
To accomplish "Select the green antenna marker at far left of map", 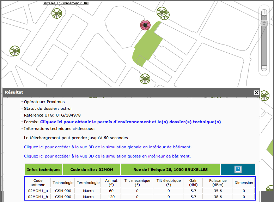I will point(14,50).
